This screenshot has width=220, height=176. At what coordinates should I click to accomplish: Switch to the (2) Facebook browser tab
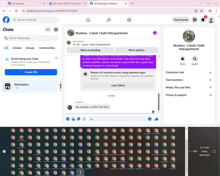click(26, 4)
